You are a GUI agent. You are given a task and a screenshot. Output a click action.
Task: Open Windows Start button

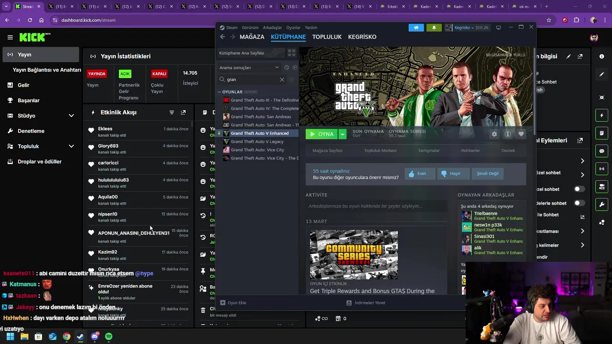(10, 336)
